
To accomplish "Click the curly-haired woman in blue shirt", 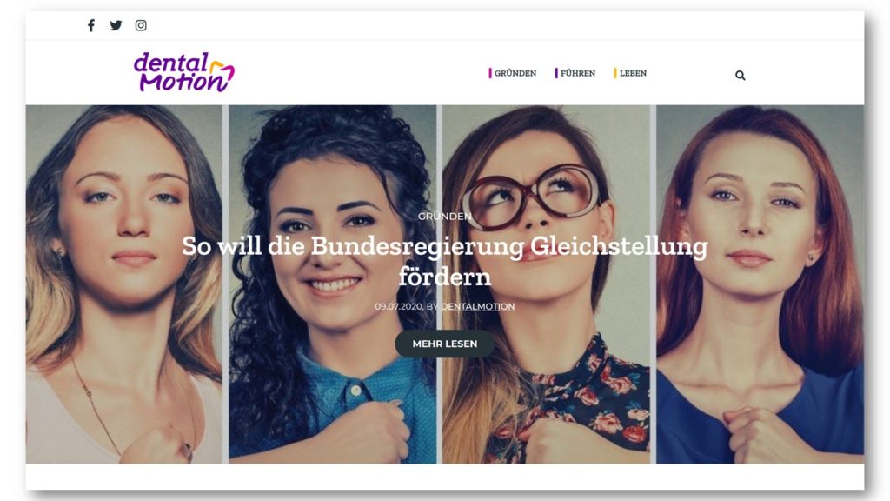I will 333,284.
